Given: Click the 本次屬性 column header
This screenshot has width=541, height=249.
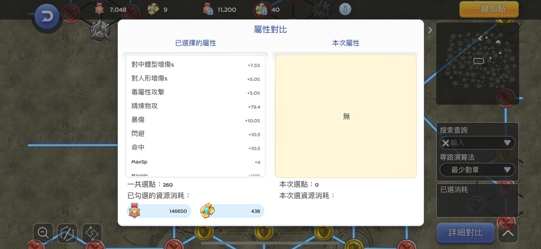Looking at the screenshot, I should tap(345, 43).
